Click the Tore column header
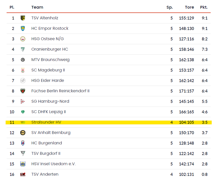The width and height of the screenshot is (216, 183). coord(189,7)
